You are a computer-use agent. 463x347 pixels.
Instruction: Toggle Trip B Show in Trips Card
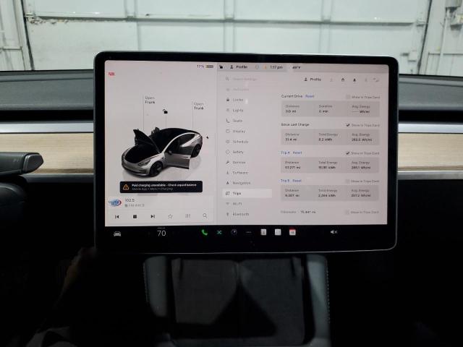(348, 181)
